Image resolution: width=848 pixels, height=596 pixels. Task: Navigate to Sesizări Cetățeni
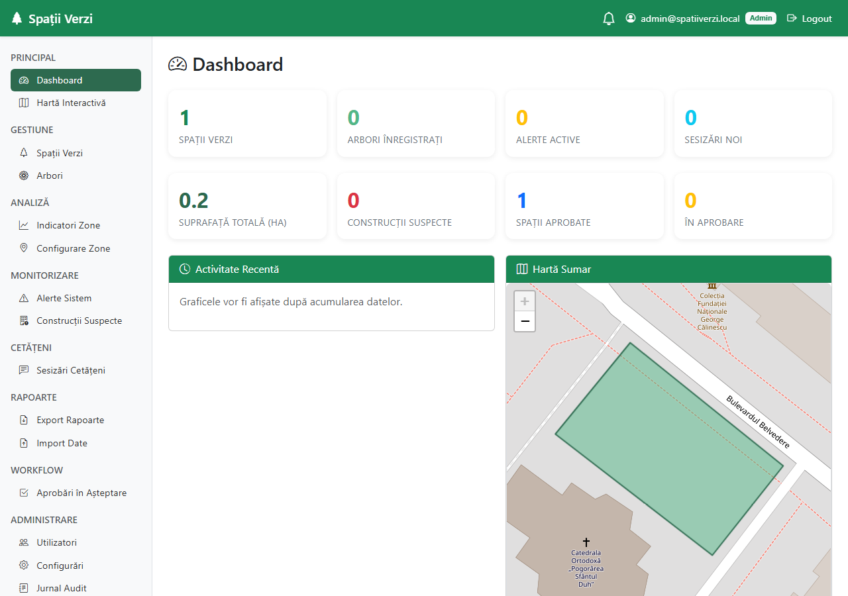point(76,370)
